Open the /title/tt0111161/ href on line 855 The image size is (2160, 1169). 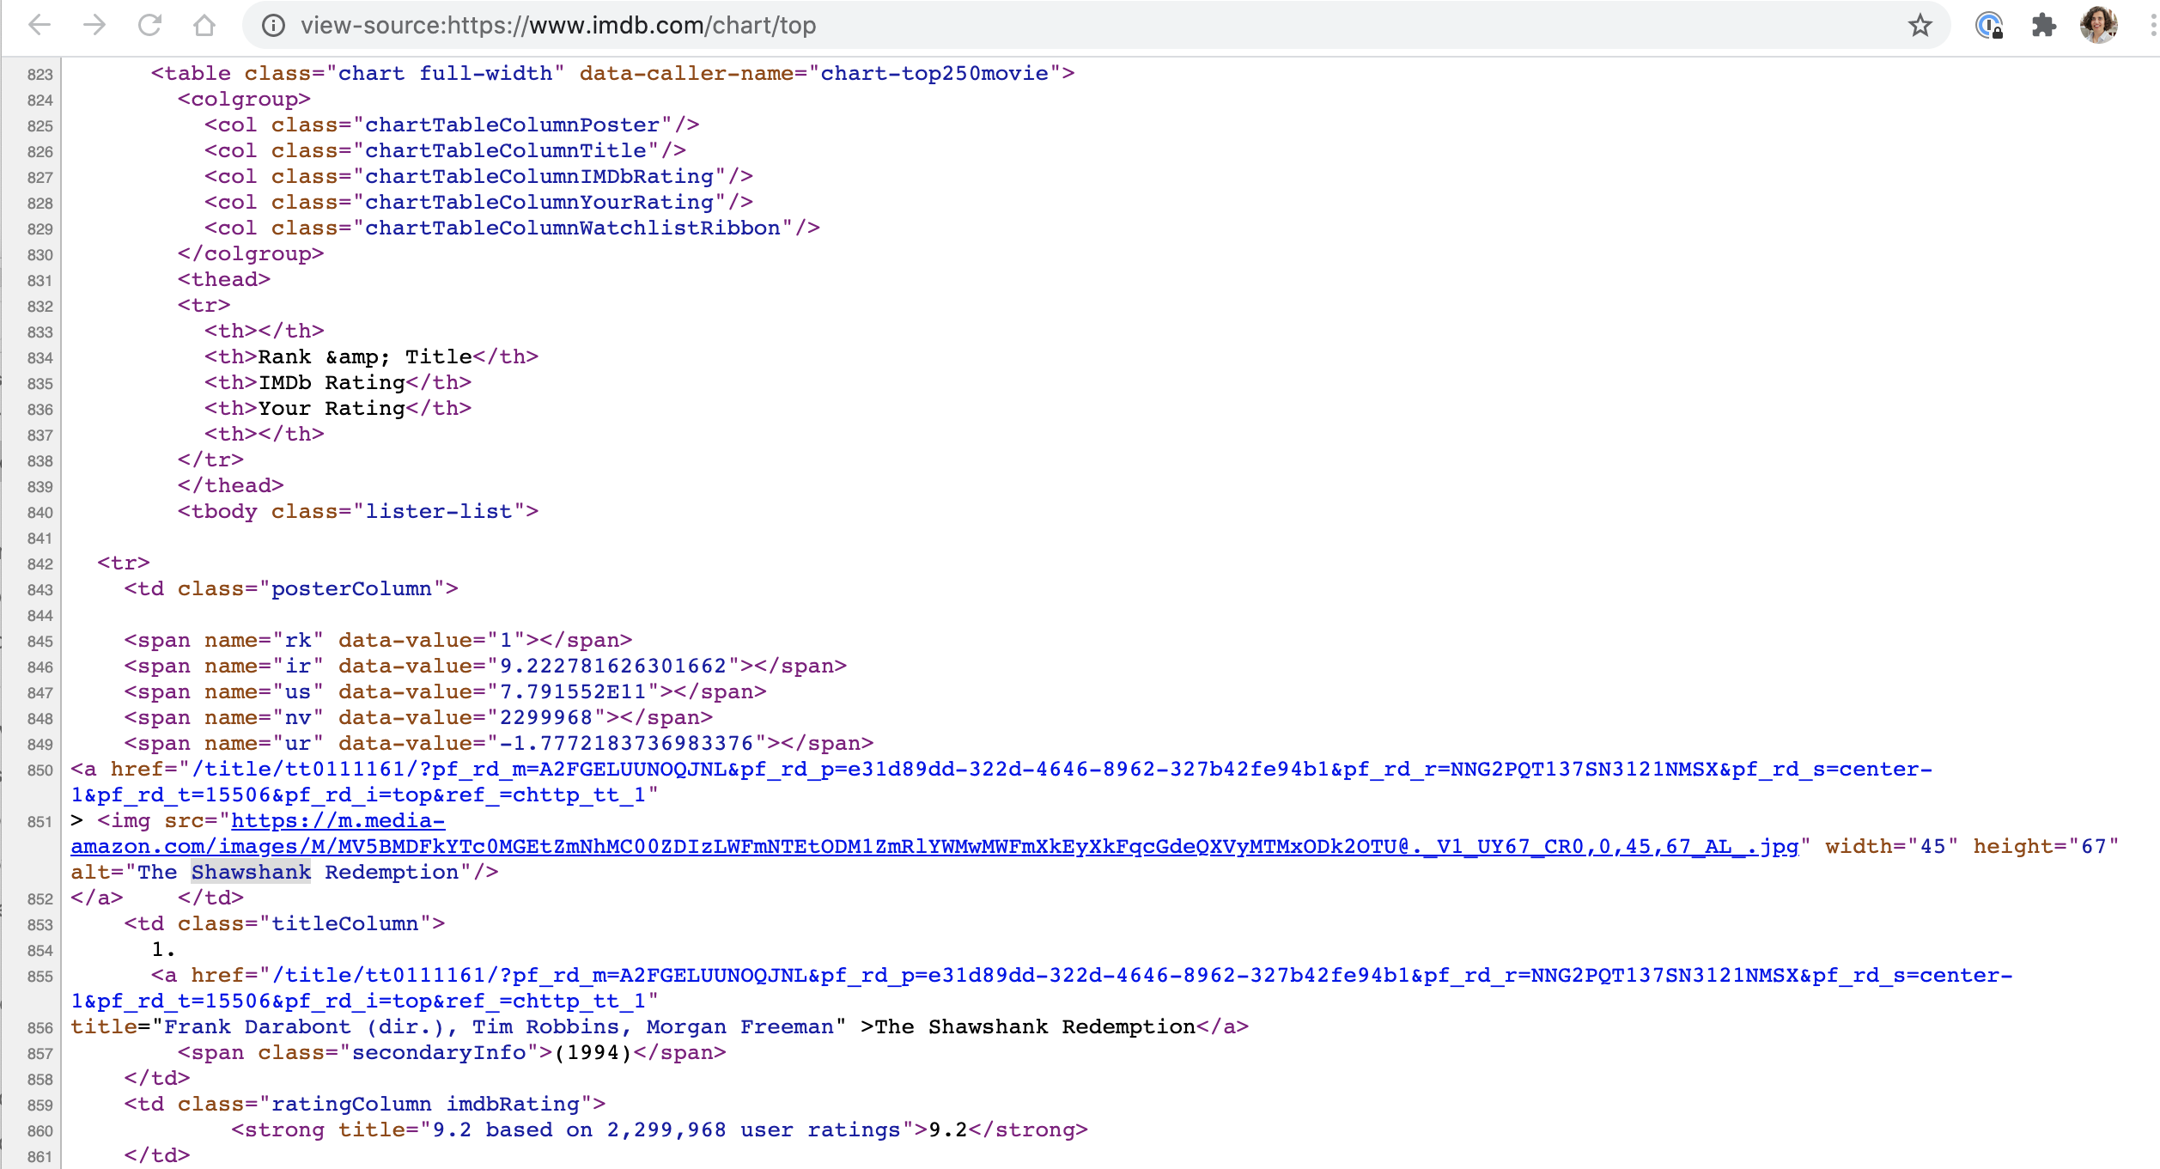click(1042, 989)
